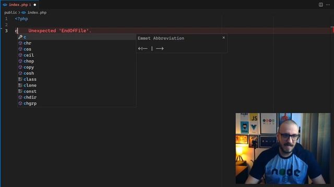Image resolution: width=334 pixels, height=187 pixels.
Task: Choose the 'const' keyword suggestion
Action: [x=77, y=91]
